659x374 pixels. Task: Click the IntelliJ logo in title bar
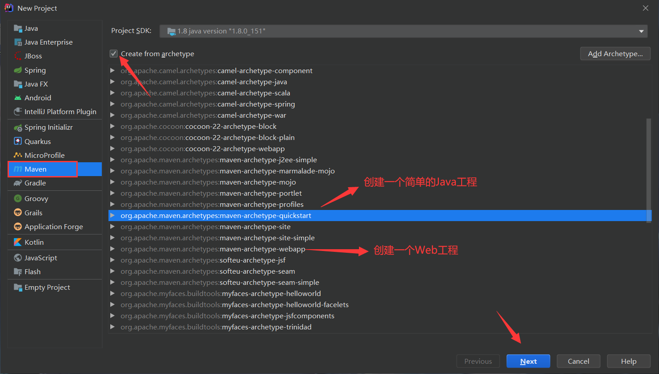click(x=8, y=8)
